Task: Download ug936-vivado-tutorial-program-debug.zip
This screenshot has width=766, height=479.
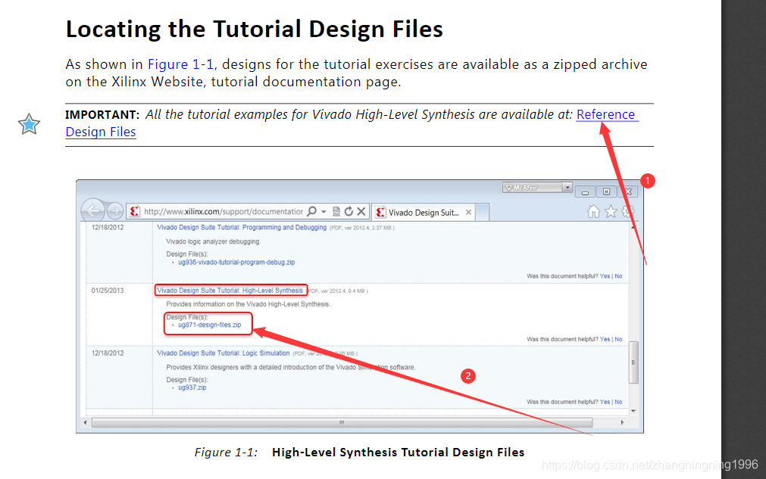Action: 236,262
